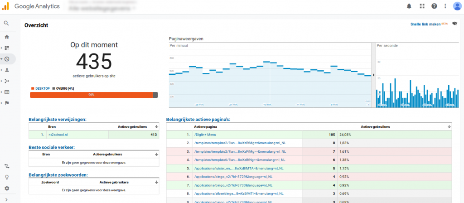Image resolution: width=464 pixels, height=203 pixels.
Task: Go to Home in the sidebar
Action: [x=7, y=37]
